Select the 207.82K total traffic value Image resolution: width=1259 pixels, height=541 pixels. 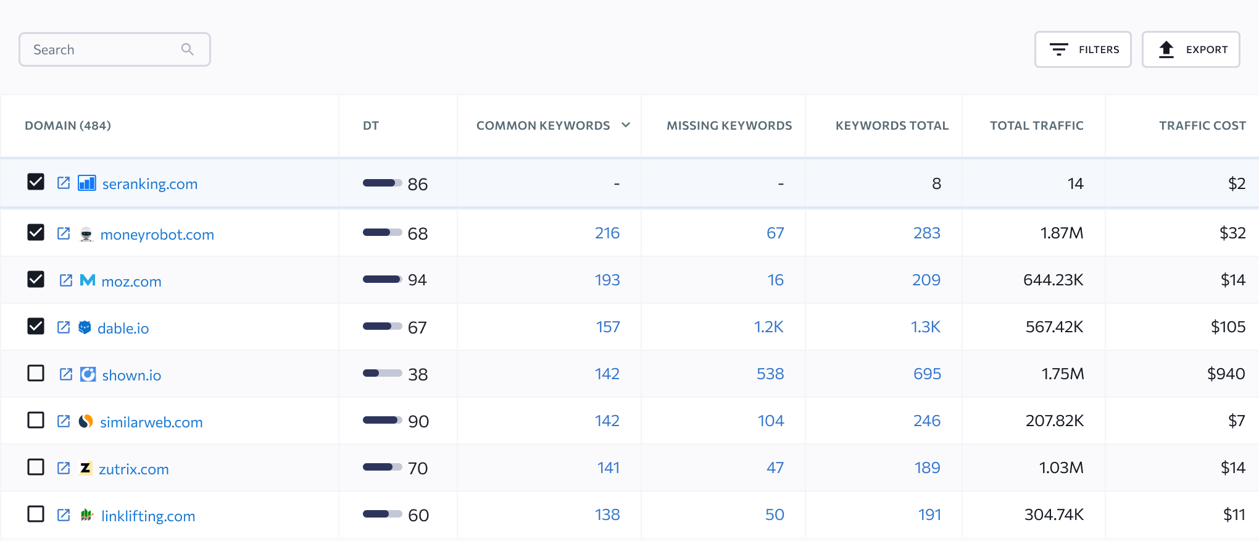click(x=1055, y=421)
